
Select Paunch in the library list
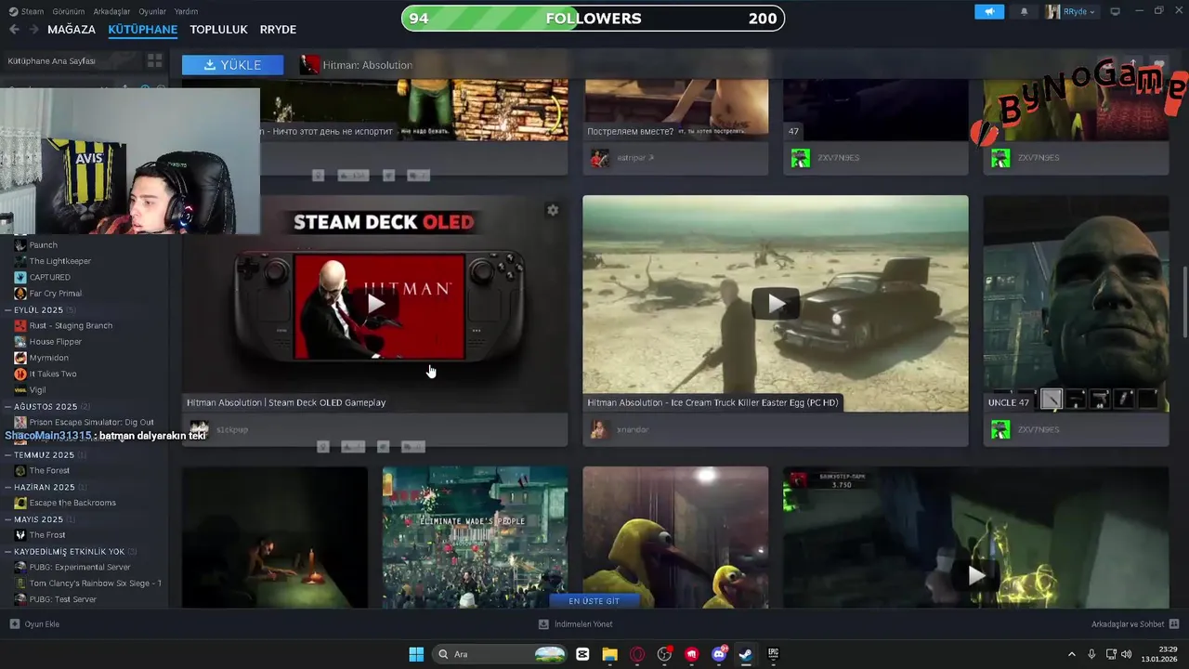point(44,245)
